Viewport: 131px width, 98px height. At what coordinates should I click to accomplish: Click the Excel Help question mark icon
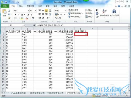[119, 6]
